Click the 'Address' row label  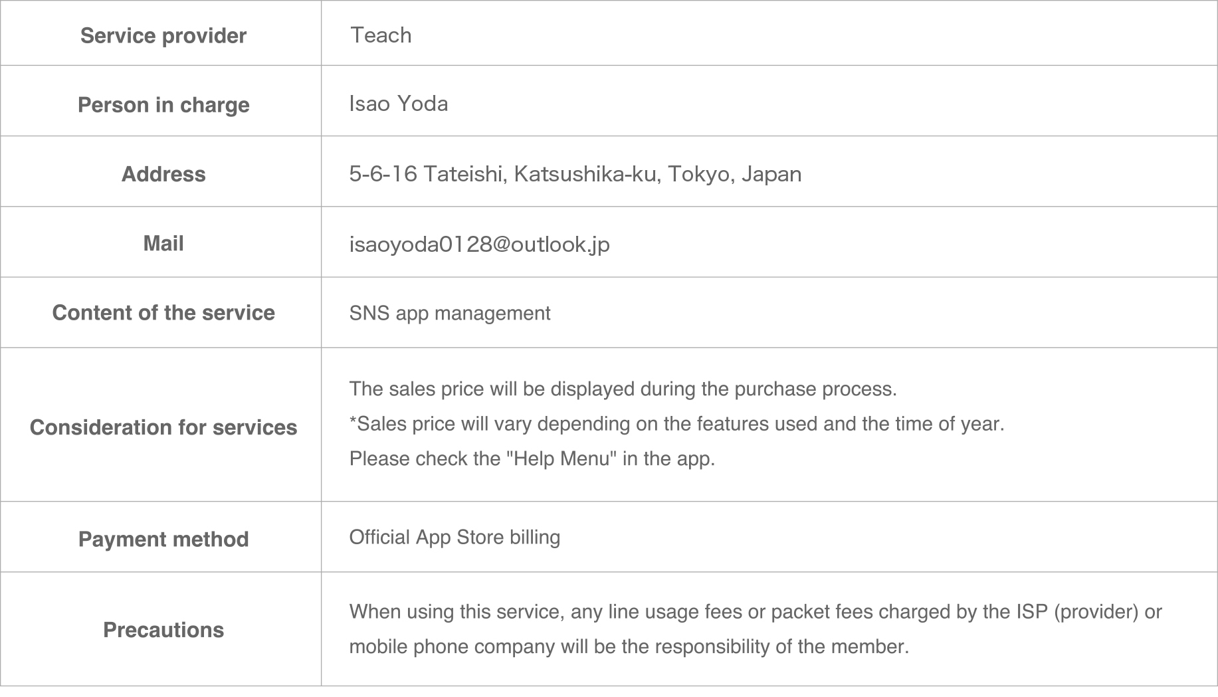click(163, 174)
